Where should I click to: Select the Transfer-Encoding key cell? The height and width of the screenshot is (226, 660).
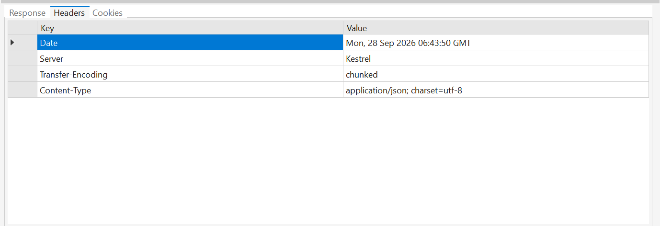[190, 74]
